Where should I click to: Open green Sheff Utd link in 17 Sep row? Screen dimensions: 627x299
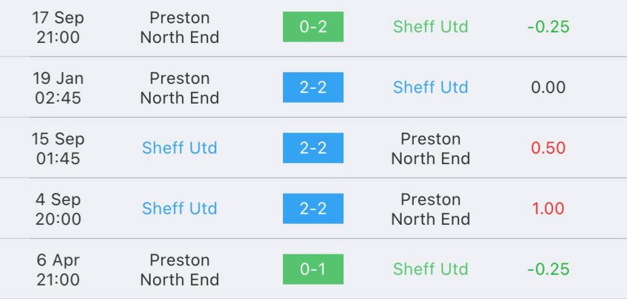(430, 27)
